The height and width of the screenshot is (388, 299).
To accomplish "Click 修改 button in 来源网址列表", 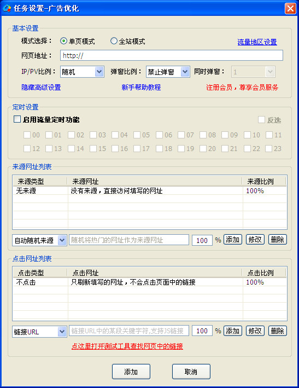I will [x=255, y=240].
